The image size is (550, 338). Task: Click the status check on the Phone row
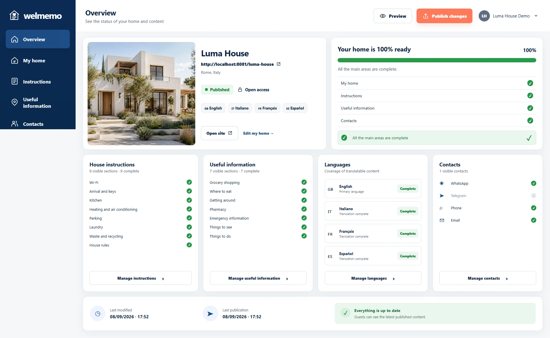[533, 208]
